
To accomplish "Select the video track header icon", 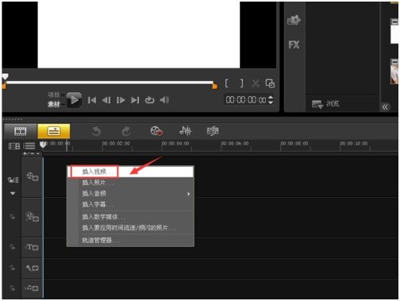I will [33, 176].
